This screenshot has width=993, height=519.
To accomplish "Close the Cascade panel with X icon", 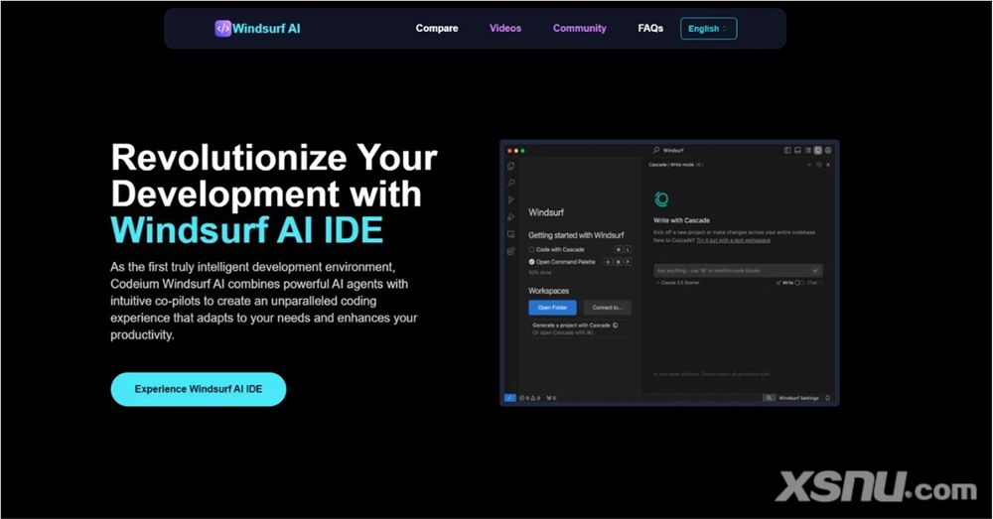I will pyautogui.click(x=828, y=165).
